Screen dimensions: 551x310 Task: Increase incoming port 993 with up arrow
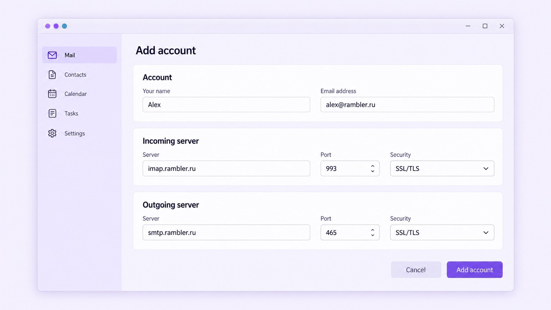[373, 166]
